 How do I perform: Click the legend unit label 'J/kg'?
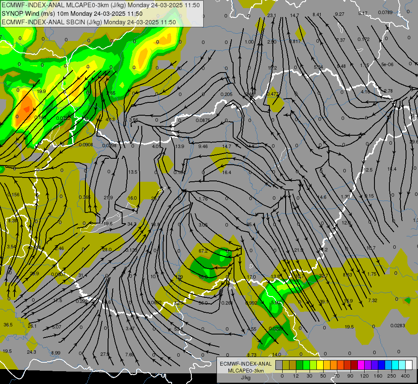[246, 378]
